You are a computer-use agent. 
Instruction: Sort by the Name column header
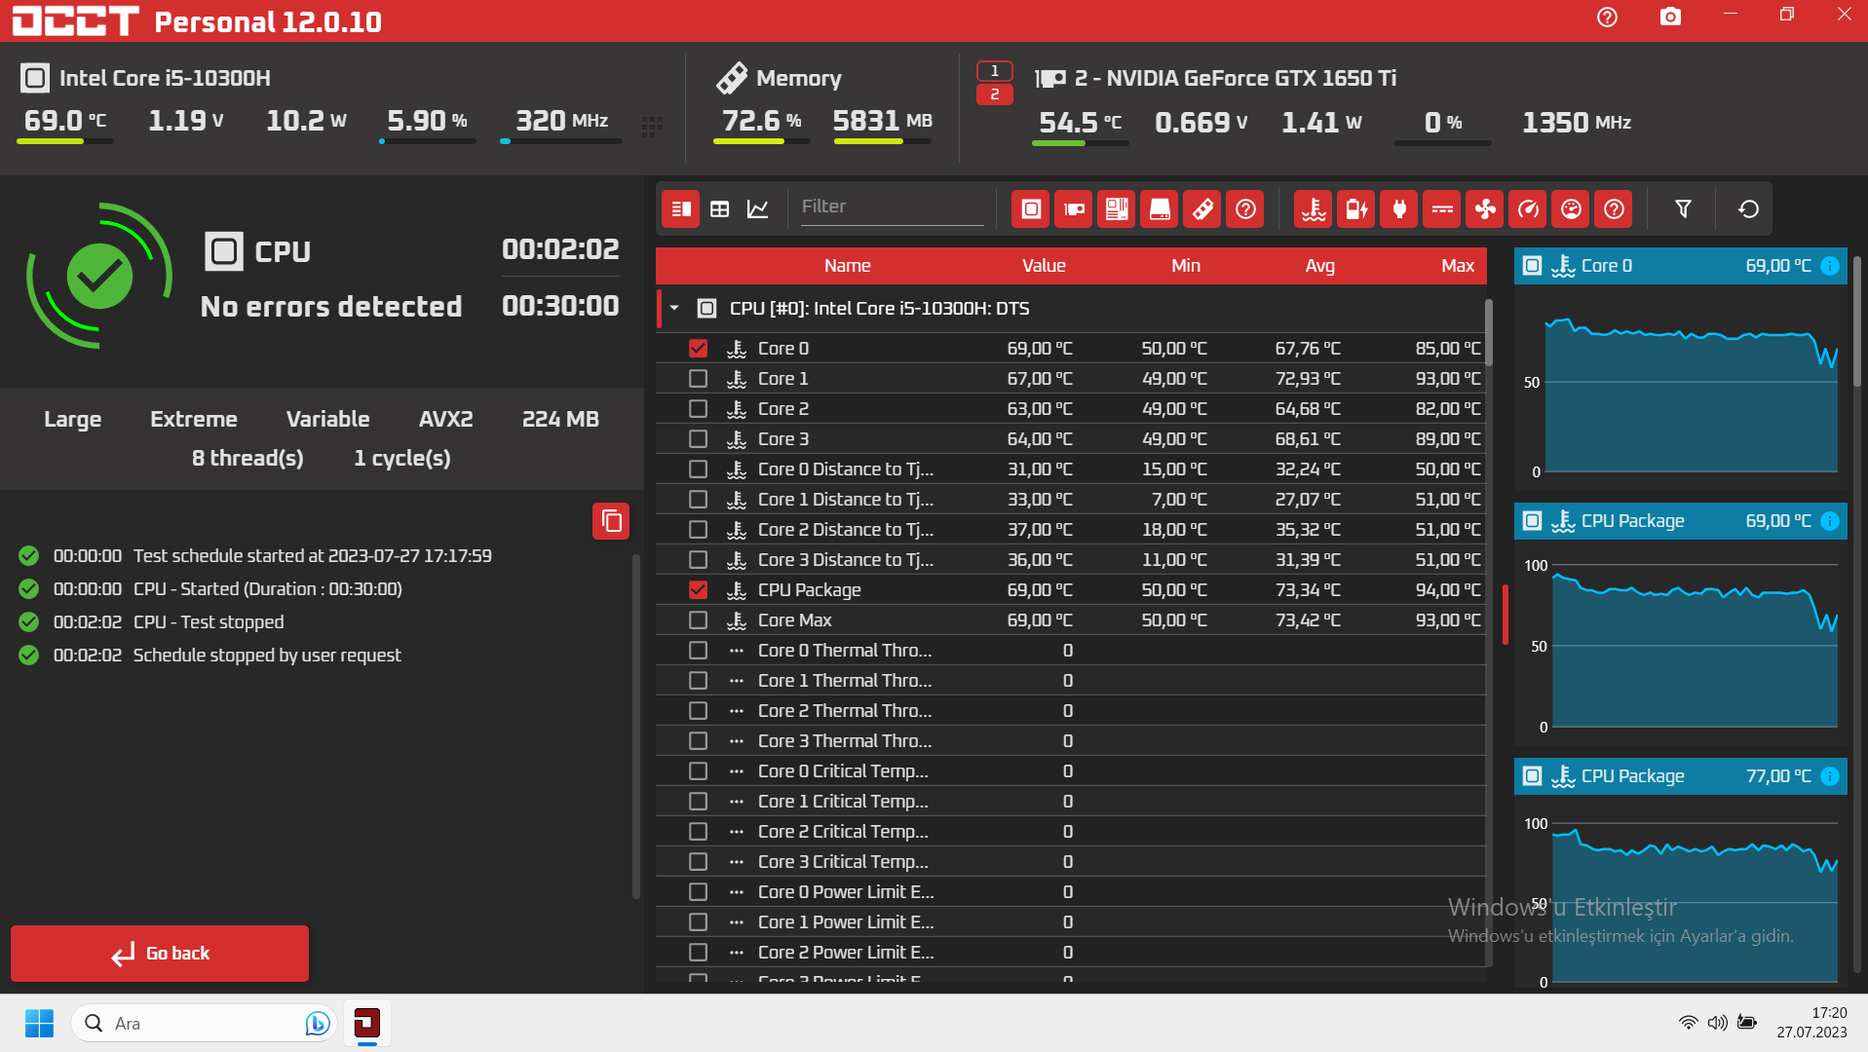coord(847,266)
